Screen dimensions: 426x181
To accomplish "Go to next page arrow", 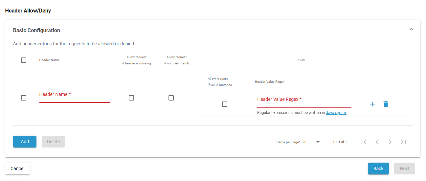I will (x=390, y=142).
